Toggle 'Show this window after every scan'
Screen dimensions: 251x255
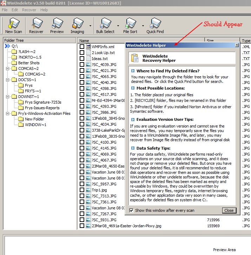tap(132, 210)
